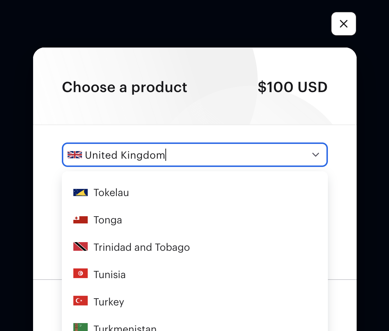Click the Tunisia flag icon
The width and height of the screenshot is (389, 331).
(81, 273)
